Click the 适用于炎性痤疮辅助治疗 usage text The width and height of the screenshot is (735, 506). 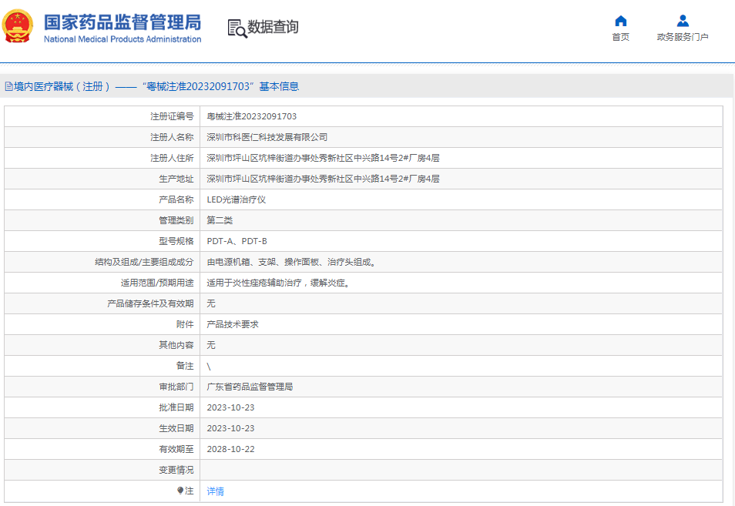click(278, 283)
